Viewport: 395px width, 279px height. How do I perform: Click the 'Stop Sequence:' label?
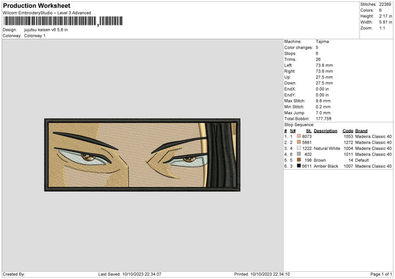[x=300, y=124]
